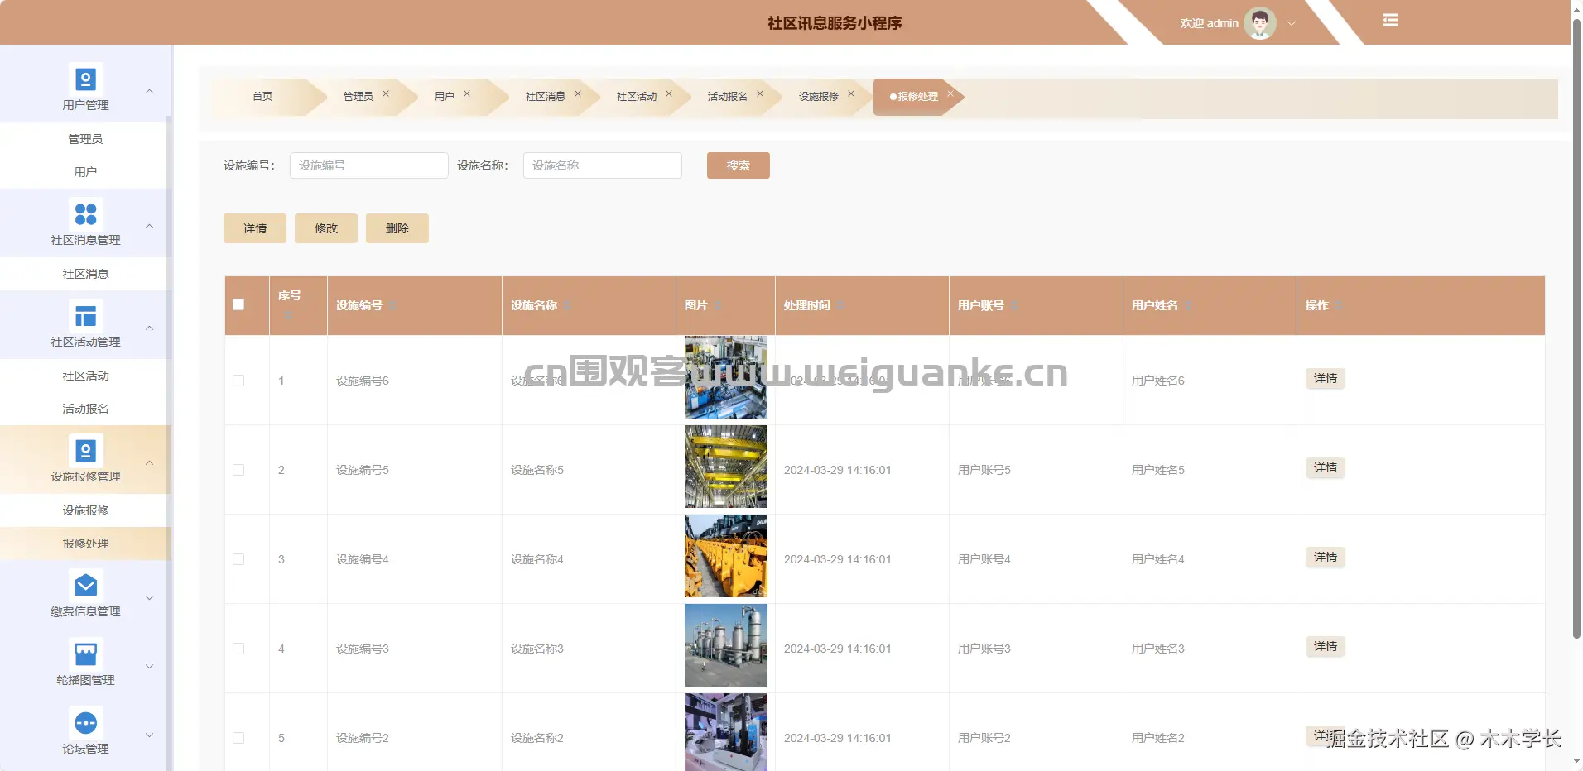
Task: Close the 活动报名 tab
Action: (x=760, y=94)
